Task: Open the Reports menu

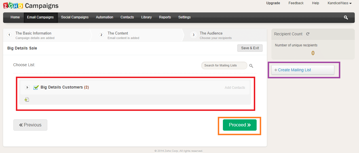Action: (165, 17)
